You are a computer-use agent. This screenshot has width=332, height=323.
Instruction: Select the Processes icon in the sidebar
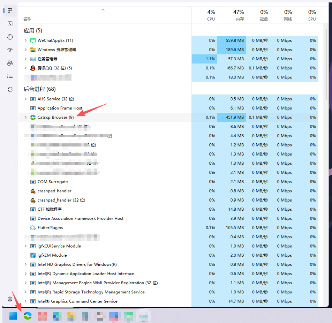(10, 10)
